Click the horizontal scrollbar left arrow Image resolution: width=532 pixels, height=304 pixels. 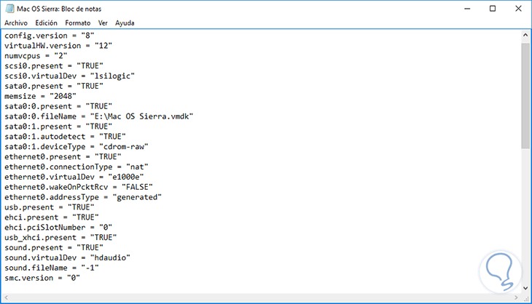click(7, 296)
